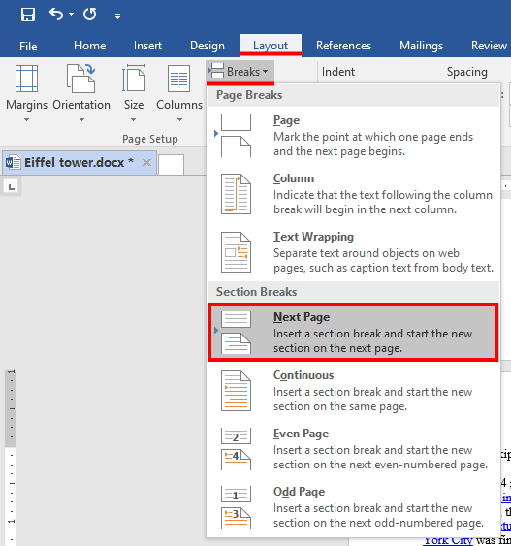Choose Continuous section break entry

point(353,391)
